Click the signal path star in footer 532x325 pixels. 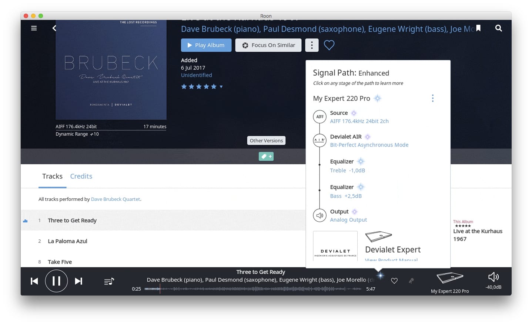pyautogui.click(x=380, y=276)
